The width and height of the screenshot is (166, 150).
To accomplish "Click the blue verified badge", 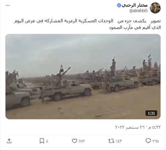I will (x=119, y=5).
